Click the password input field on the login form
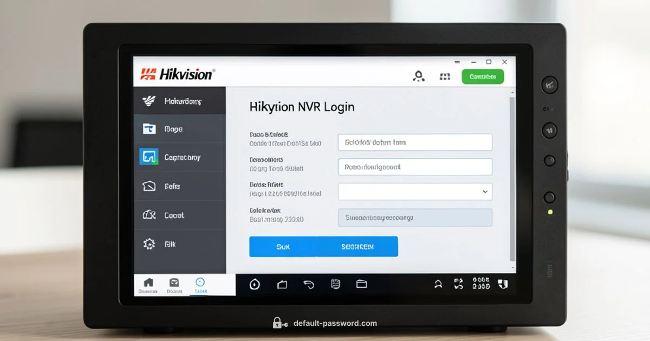The width and height of the screenshot is (650, 341). pyautogui.click(x=414, y=167)
